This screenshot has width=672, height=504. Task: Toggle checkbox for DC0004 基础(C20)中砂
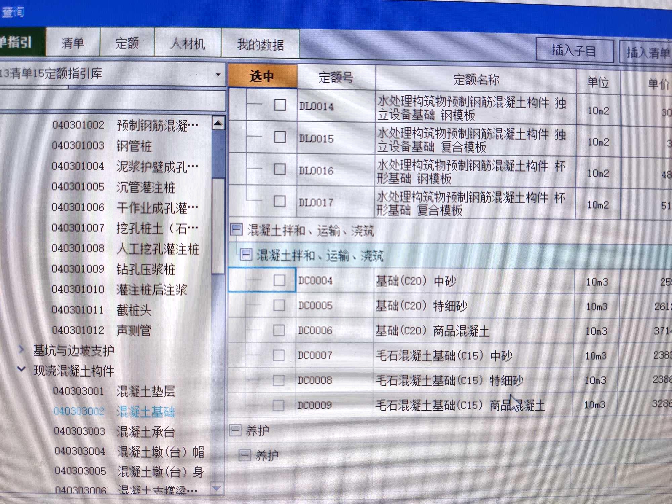click(x=279, y=281)
